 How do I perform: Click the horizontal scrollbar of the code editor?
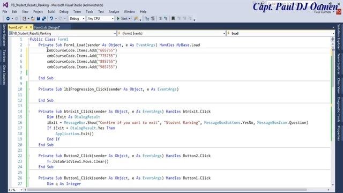point(177,190)
